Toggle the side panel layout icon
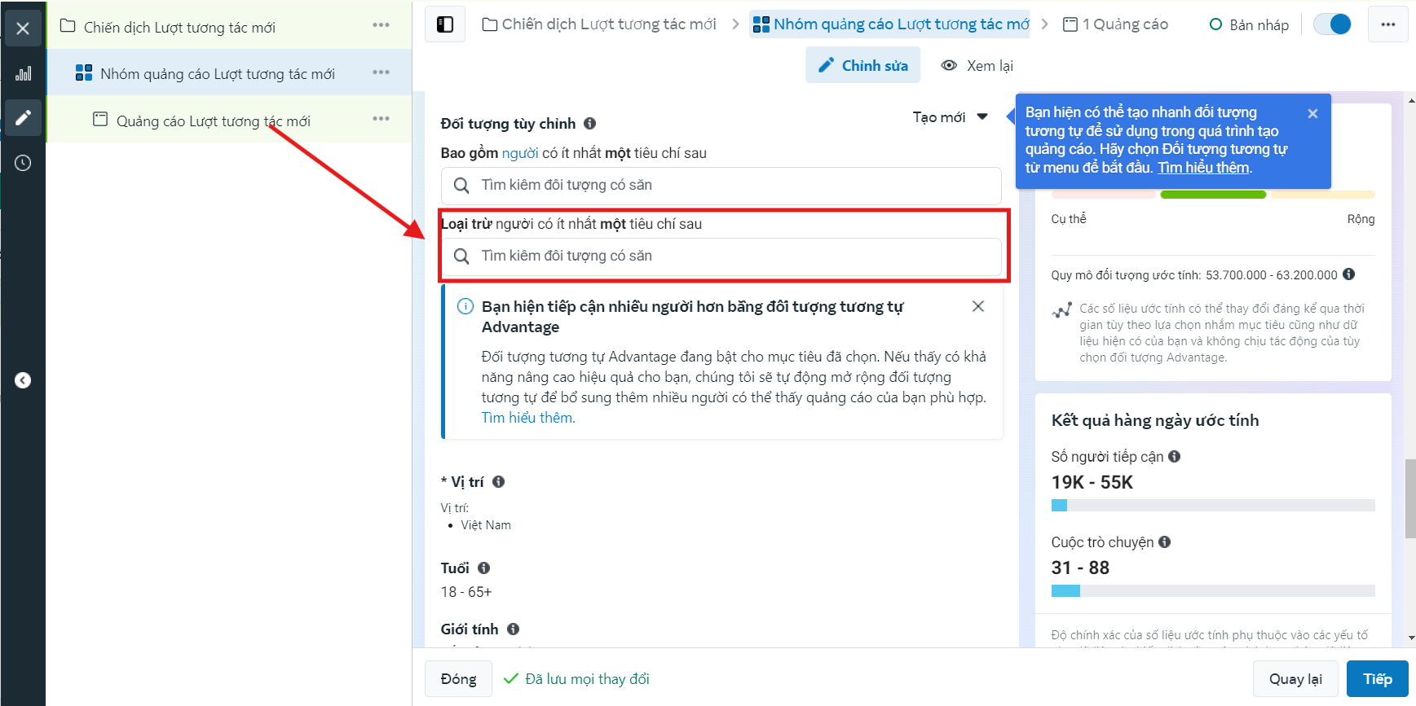The height and width of the screenshot is (706, 1416). coord(445,24)
